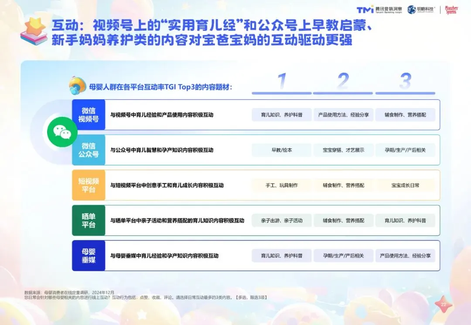Click the 早教/绘本 cell
Screen dimensions: 471x325
pos(281,150)
